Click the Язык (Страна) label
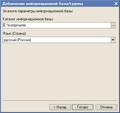The image size is (120, 113). point(14,33)
